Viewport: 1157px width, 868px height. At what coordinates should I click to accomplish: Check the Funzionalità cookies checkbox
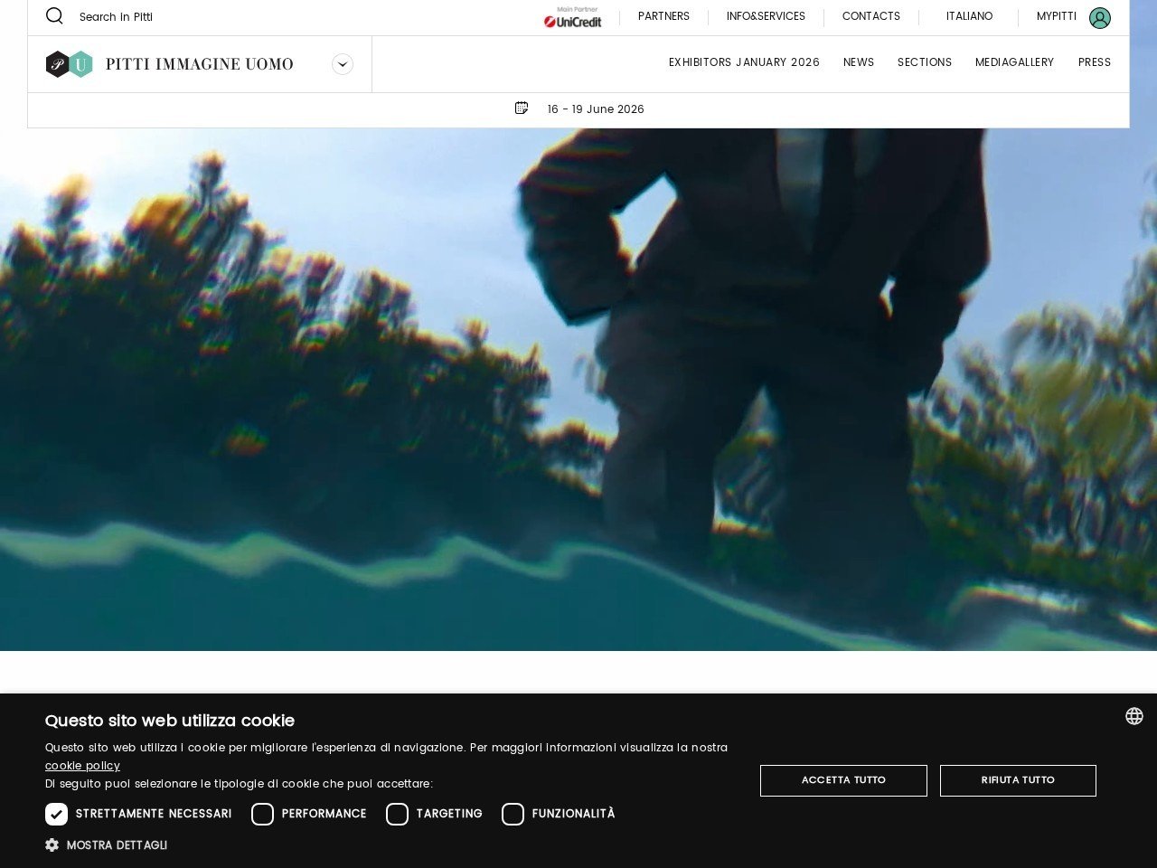(513, 814)
